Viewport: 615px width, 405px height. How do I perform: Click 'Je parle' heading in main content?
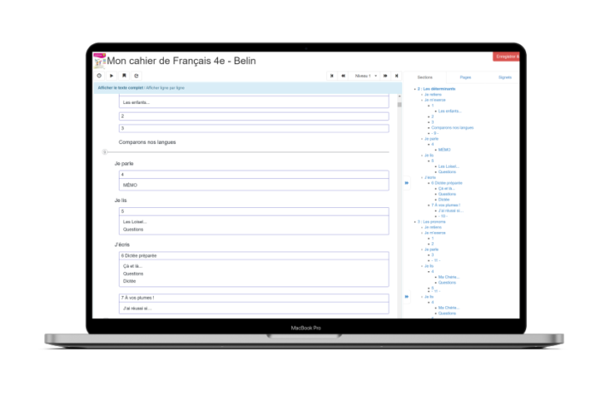point(124,164)
